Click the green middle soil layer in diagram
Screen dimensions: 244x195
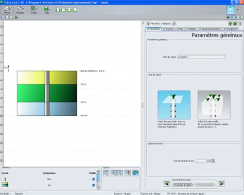31,93
